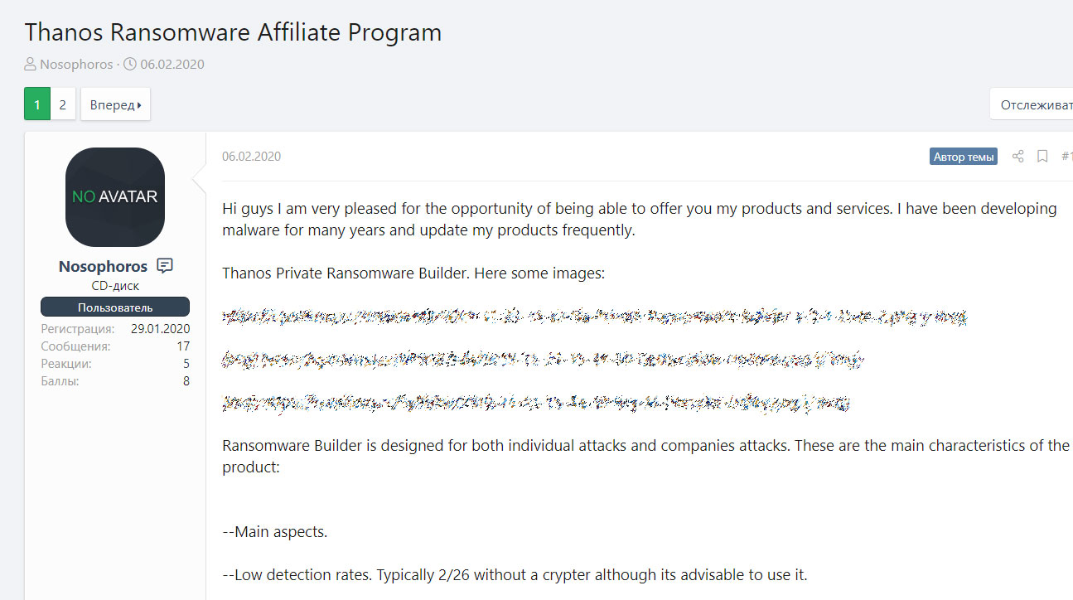This screenshot has height=600, width=1073.
Task: Click the clock icon near thread date
Action: click(x=130, y=64)
